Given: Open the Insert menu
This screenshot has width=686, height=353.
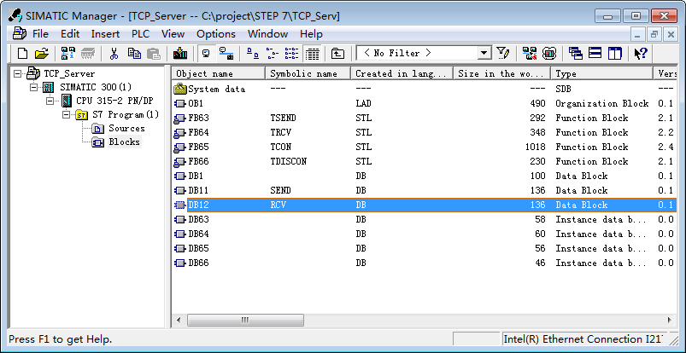Looking at the screenshot, I should tap(105, 34).
